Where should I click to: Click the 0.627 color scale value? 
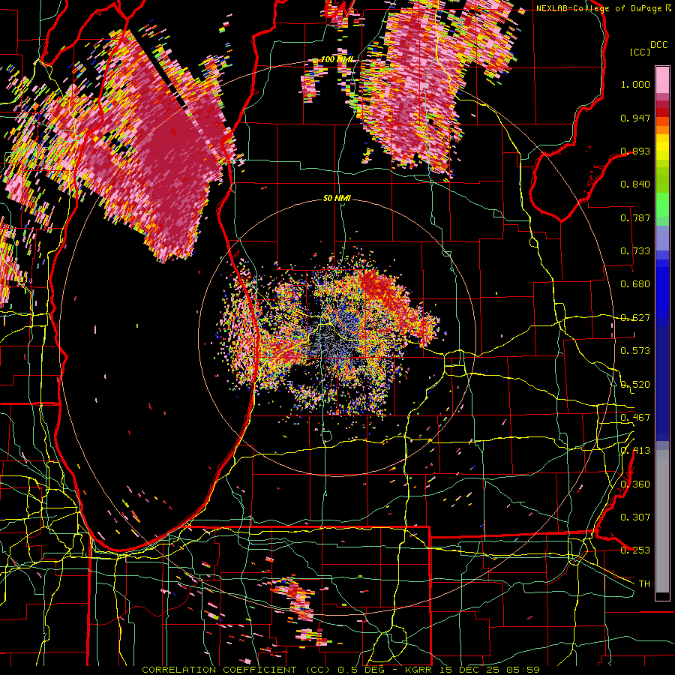(x=635, y=318)
